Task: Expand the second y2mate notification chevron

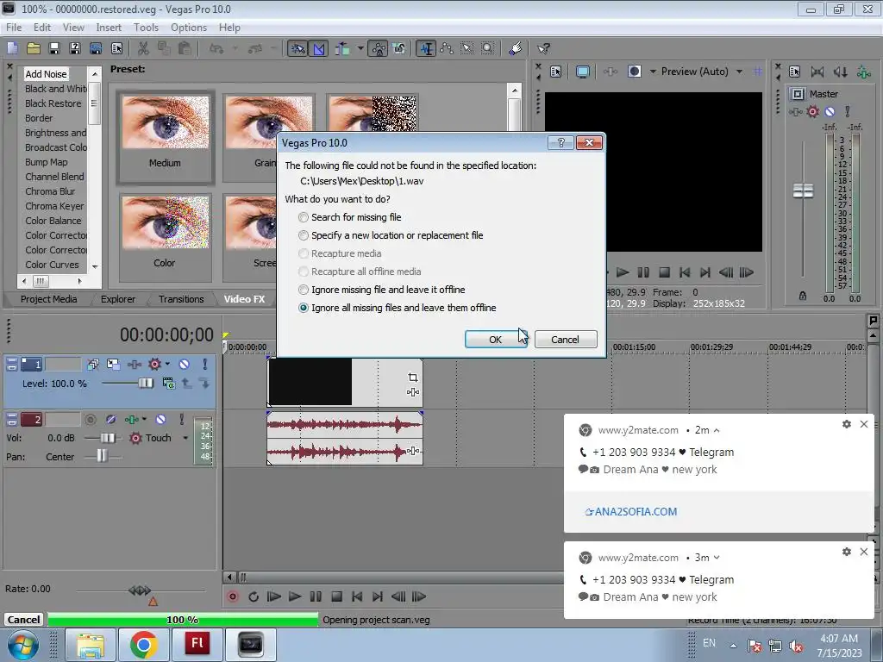Action: (x=717, y=558)
